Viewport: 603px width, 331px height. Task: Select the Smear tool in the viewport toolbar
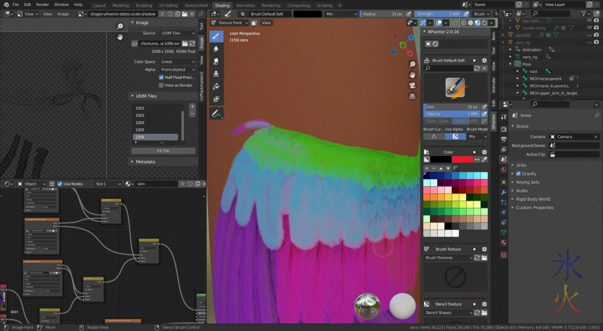click(216, 61)
